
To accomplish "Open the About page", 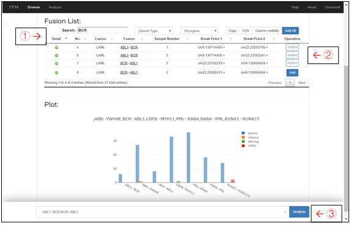I will coord(312,7).
